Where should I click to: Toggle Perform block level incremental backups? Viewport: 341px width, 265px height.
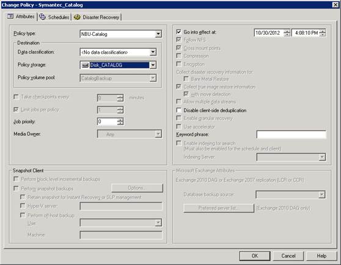(16, 179)
